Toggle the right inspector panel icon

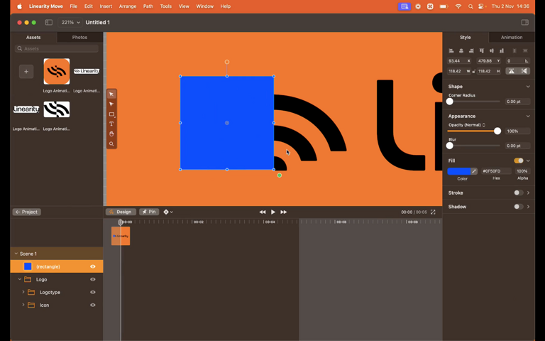(525, 22)
